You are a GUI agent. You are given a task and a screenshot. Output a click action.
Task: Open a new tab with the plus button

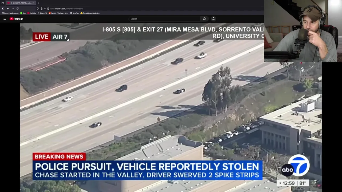click(38, 3)
